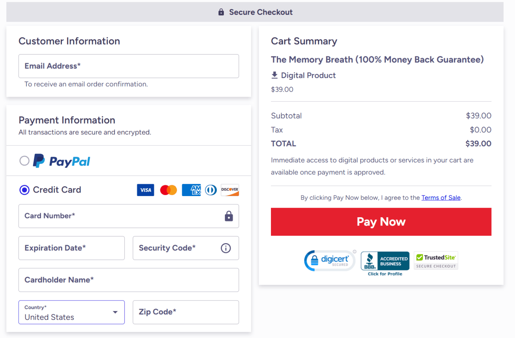Screen dimensions: 515x338
Task: Click the digicert Secured badge
Action: coord(330,260)
